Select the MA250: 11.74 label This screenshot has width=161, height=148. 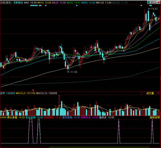coord(120,3)
